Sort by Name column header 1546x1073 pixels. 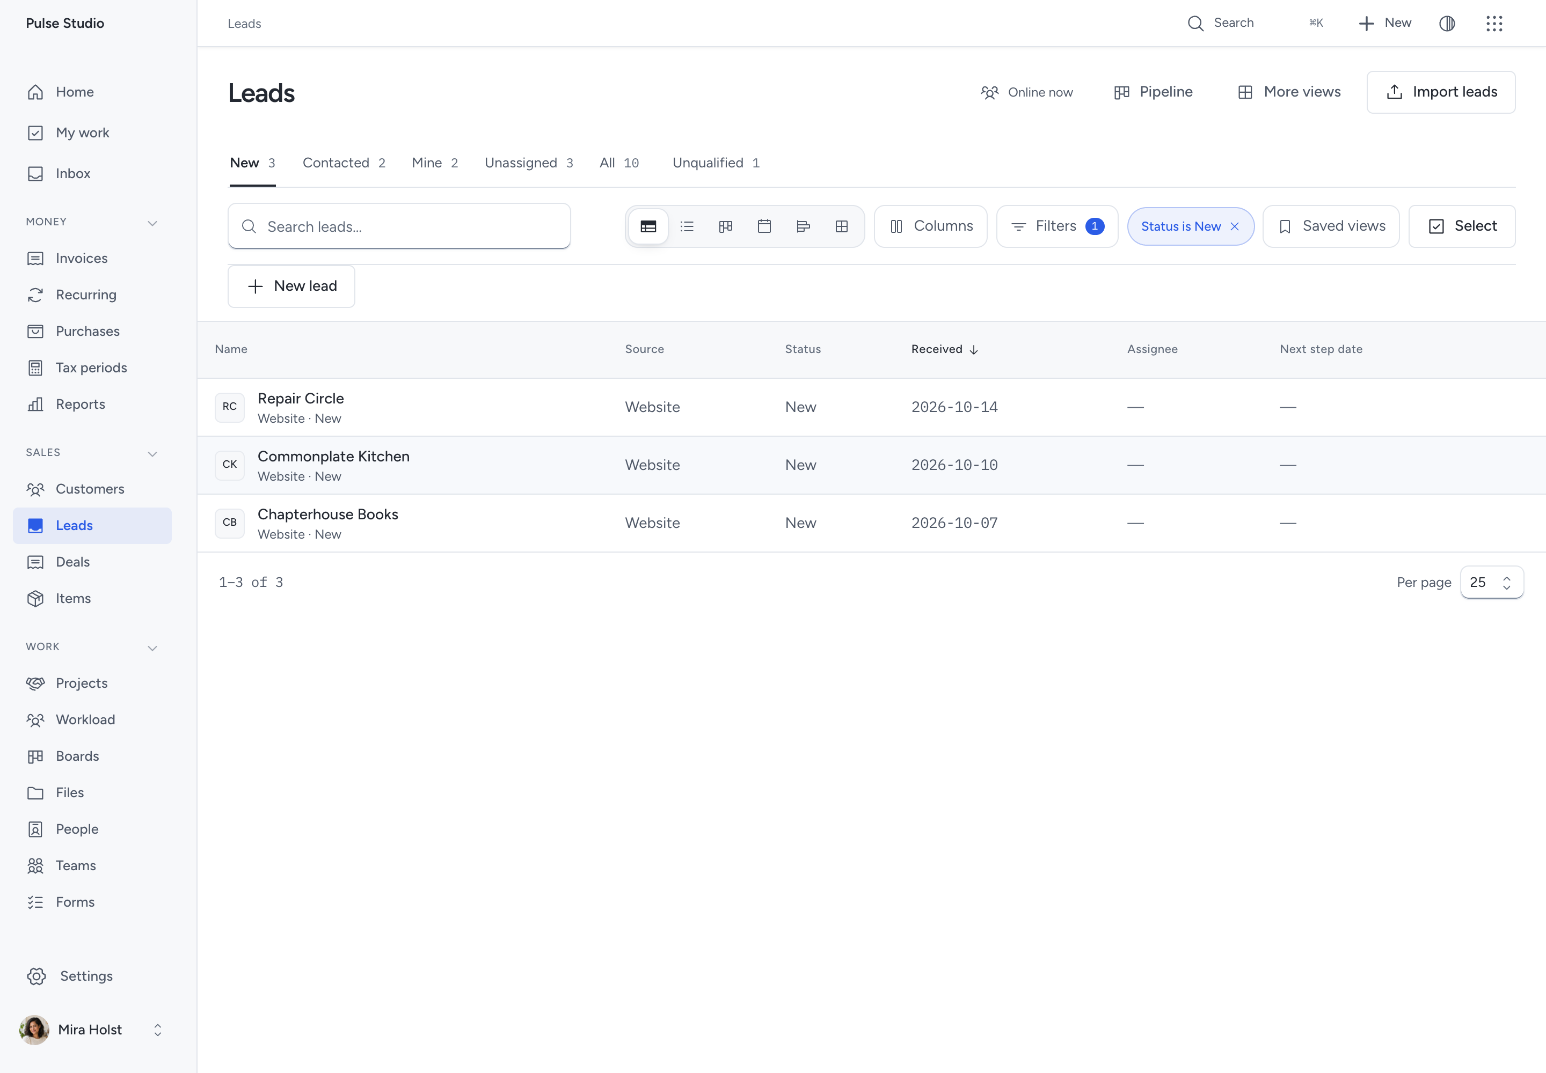pos(231,349)
